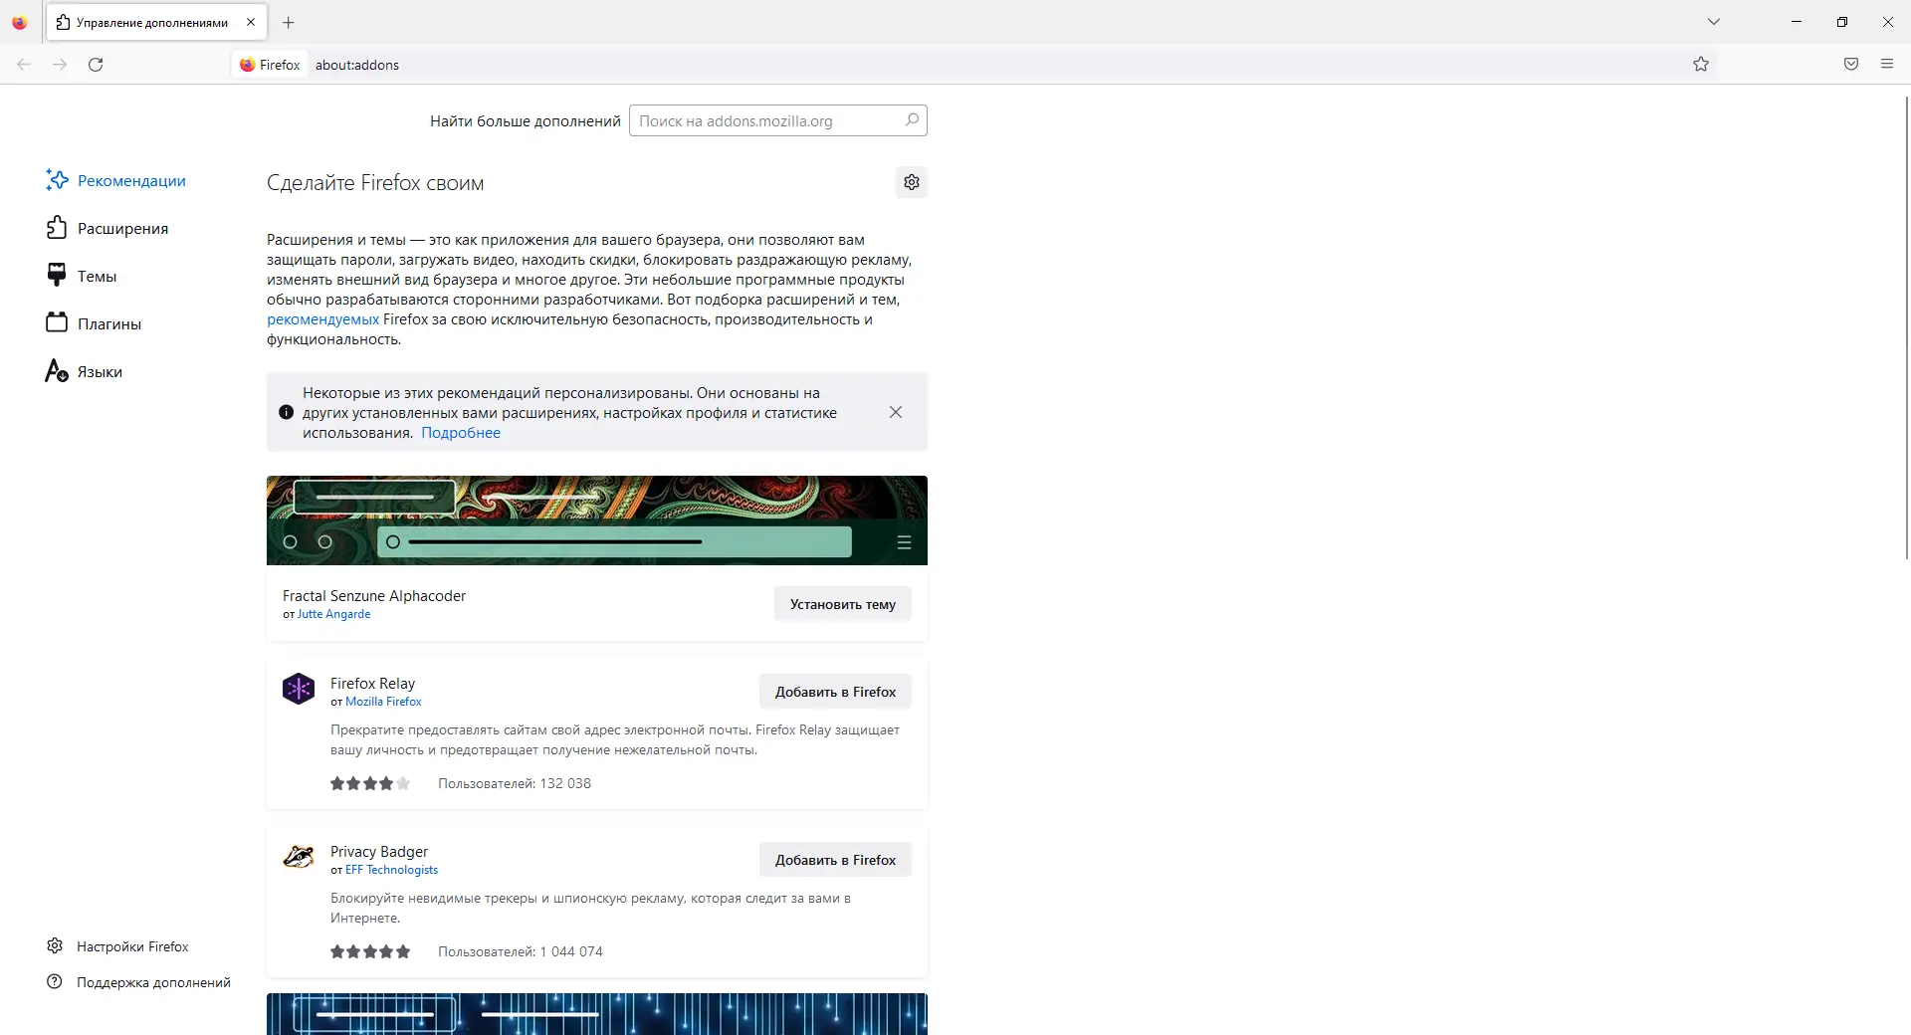Install the Fractal Senzune Alphacoder theme
This screenshot has width=1911, height=1035.
click(841, 603)
